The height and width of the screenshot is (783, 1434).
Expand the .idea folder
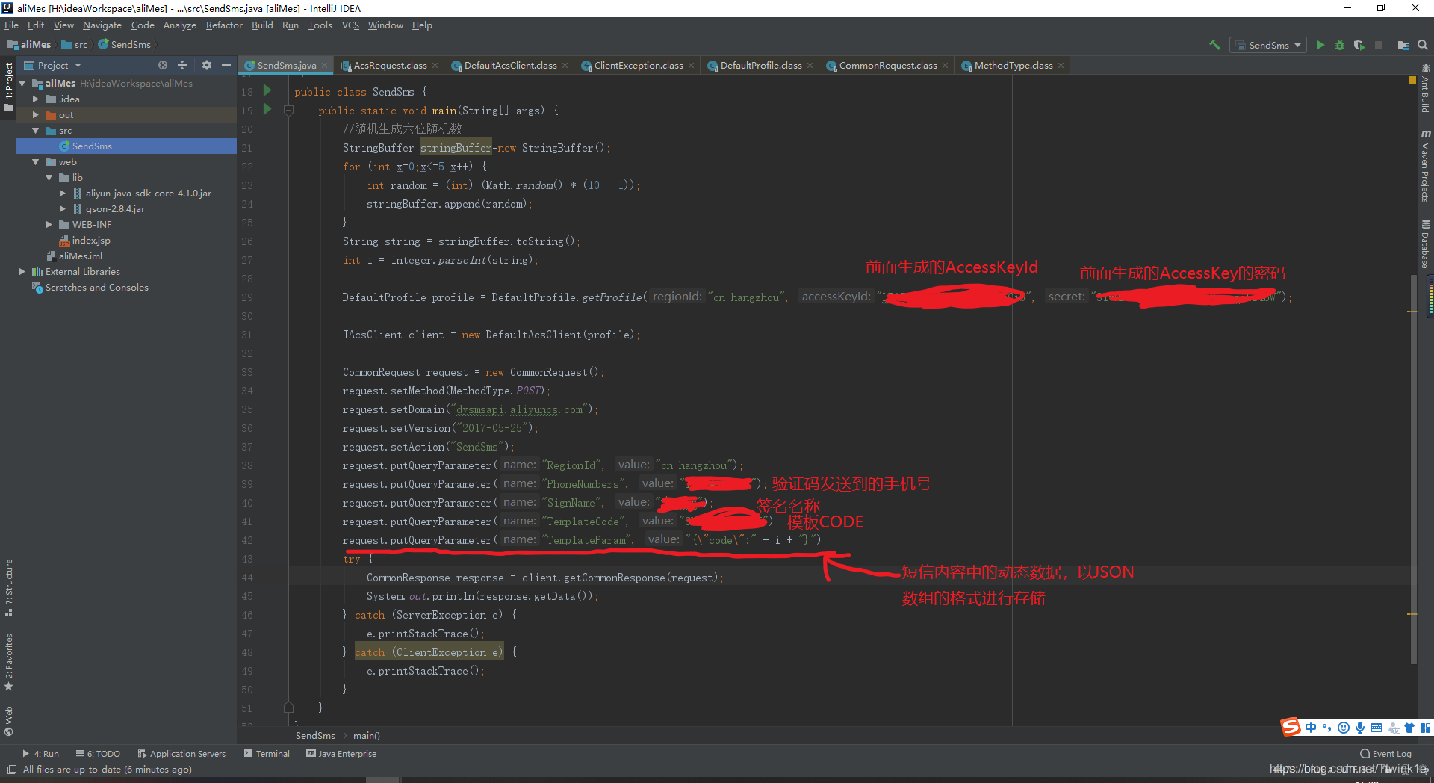[35, 99]
